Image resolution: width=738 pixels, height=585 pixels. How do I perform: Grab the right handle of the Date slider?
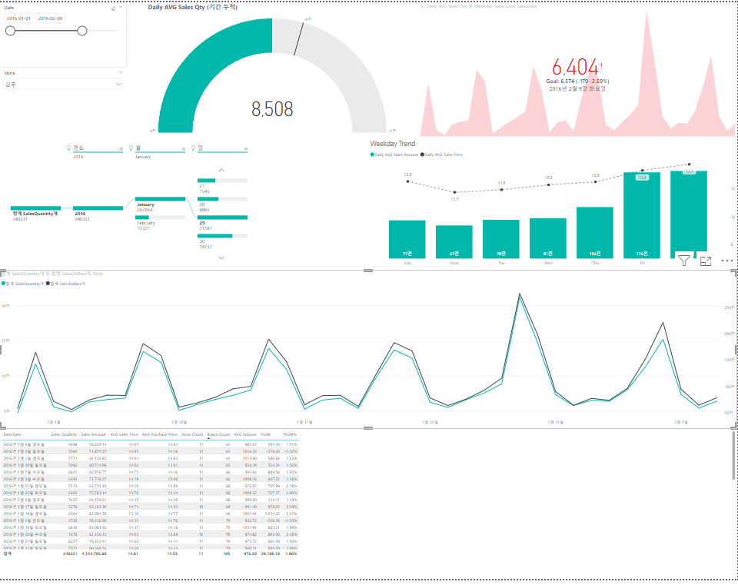point(82,31)
